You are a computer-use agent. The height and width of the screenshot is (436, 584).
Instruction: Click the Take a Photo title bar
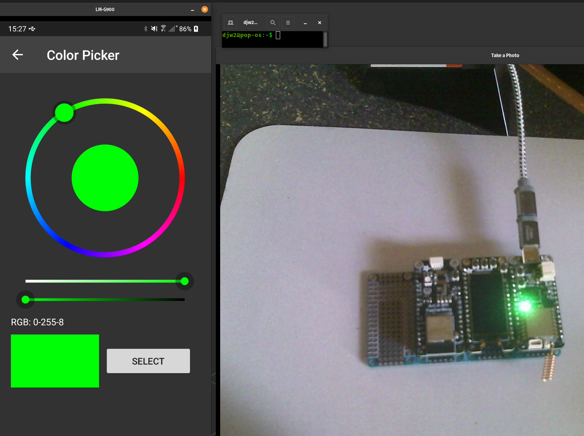tap(505, 55)
